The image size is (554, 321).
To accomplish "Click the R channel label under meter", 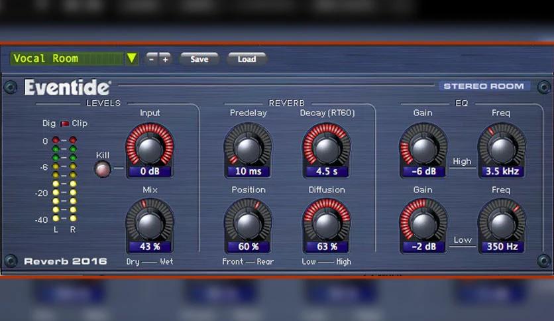I will [x=73, y=229].
